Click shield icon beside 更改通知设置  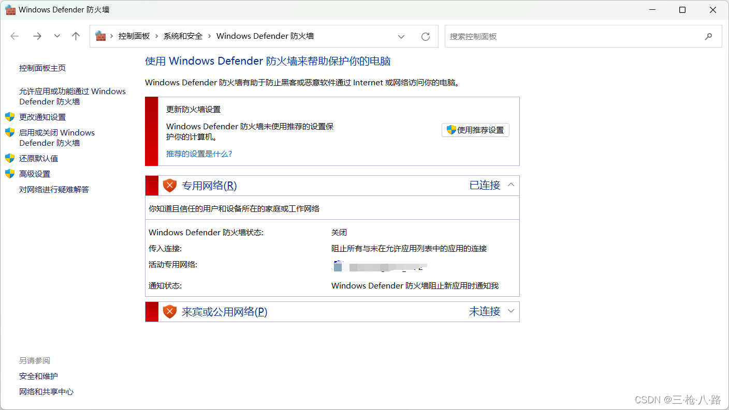click(x=10, y=117)
